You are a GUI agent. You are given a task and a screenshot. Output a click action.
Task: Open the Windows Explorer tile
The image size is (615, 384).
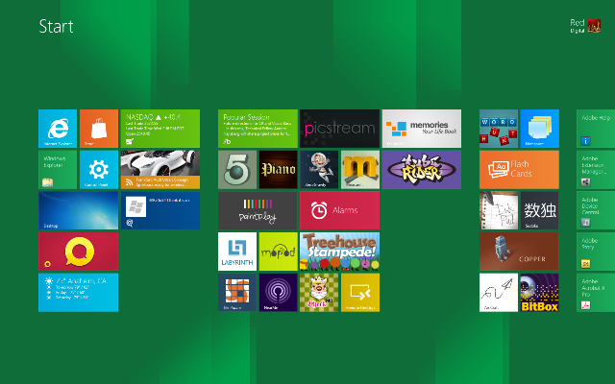tap(58, 169)
